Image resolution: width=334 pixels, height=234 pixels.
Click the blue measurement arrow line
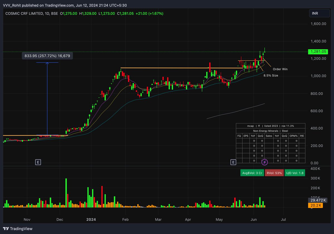pos(47,99)
